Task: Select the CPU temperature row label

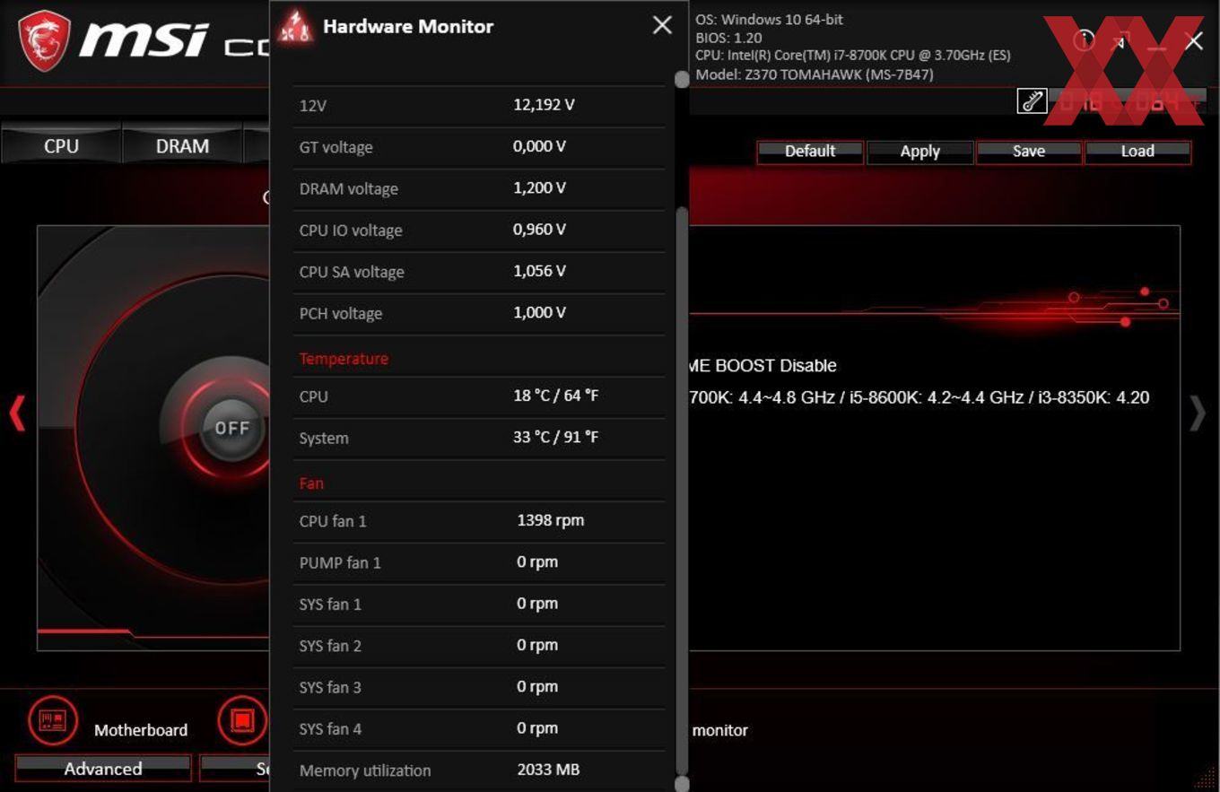Action: click(313, 396)
